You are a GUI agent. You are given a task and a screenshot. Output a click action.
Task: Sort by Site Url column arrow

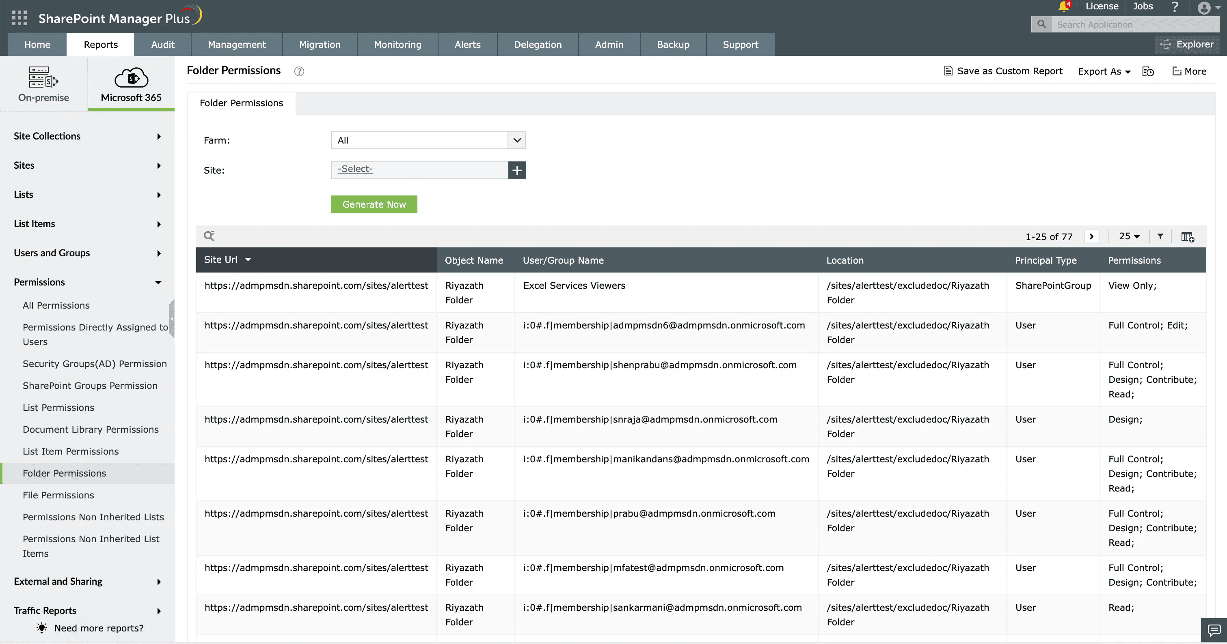click(248, 260)
